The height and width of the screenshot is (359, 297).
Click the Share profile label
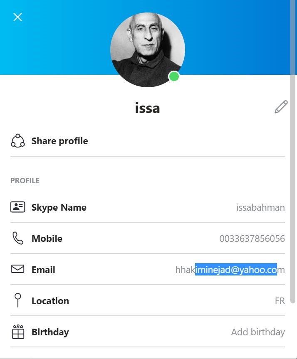[x=59, y=141]
